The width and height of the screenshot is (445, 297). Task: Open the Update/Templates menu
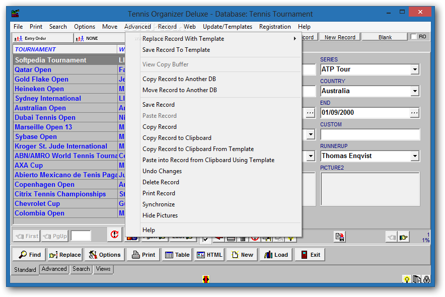coord(228,27)
